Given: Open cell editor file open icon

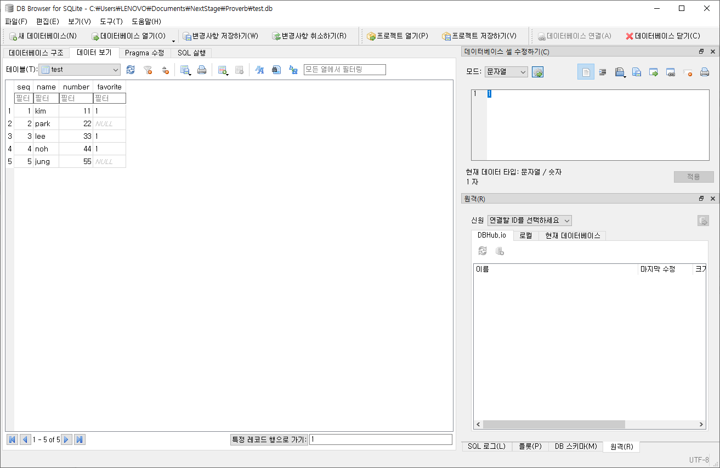Looking at the screenshot, I should 619,72.
